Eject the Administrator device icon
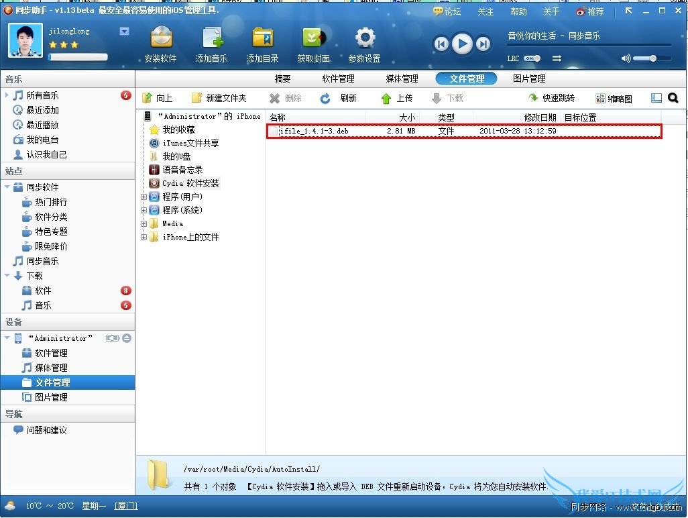Image resolution: width=688 pixels, height=518 pixels. click(x=127, y=338)
